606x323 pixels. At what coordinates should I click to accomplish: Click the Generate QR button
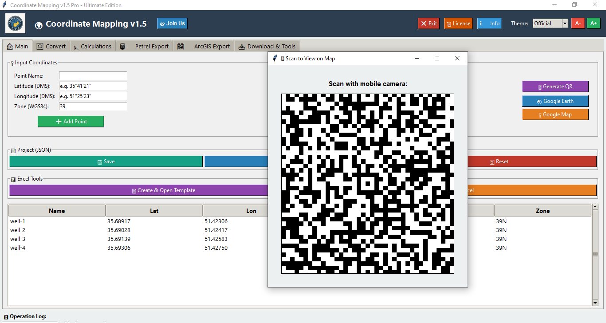point(555,87)
